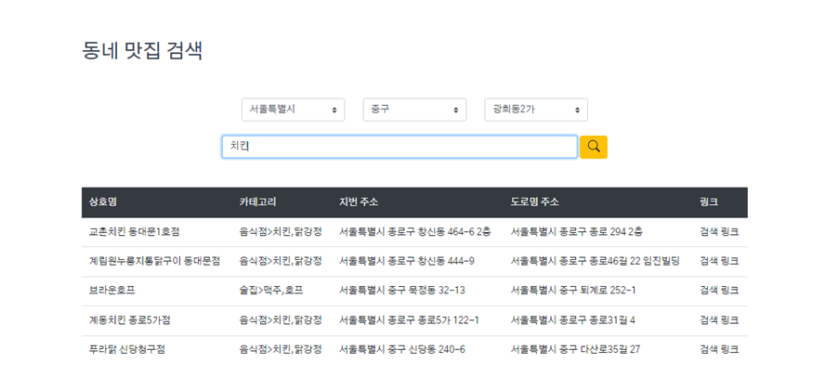
Task: Open 검색 링크 for 계동치킨 종로5가점
Action: click(x=719, y=320)
